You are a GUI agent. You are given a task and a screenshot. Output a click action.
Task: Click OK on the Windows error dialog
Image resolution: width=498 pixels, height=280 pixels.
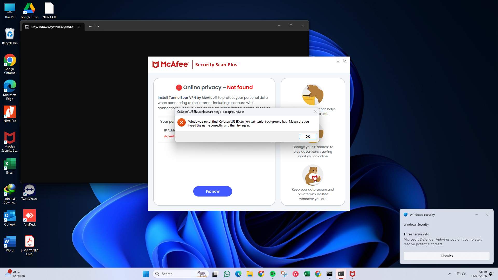[x=307, y=136]
